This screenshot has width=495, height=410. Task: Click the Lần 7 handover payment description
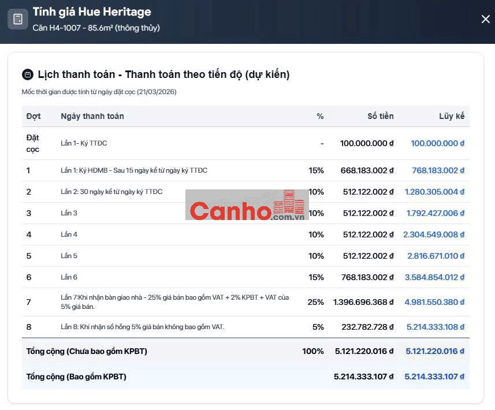click(x=174, y=302)
